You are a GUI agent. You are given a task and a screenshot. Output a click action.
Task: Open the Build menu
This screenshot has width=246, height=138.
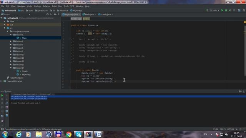tap(54, 6)
